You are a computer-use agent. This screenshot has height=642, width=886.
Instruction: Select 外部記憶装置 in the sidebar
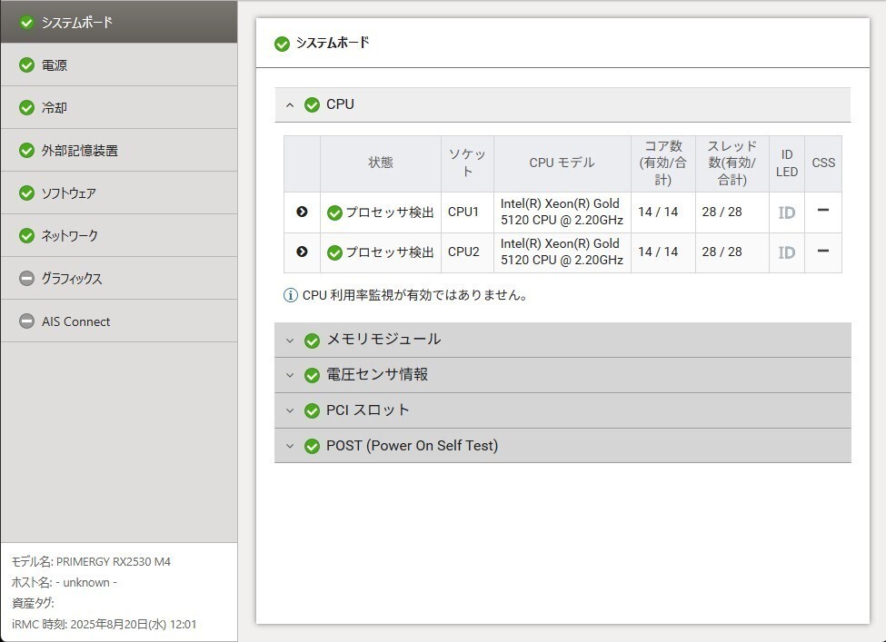click(x=79, y=151)
